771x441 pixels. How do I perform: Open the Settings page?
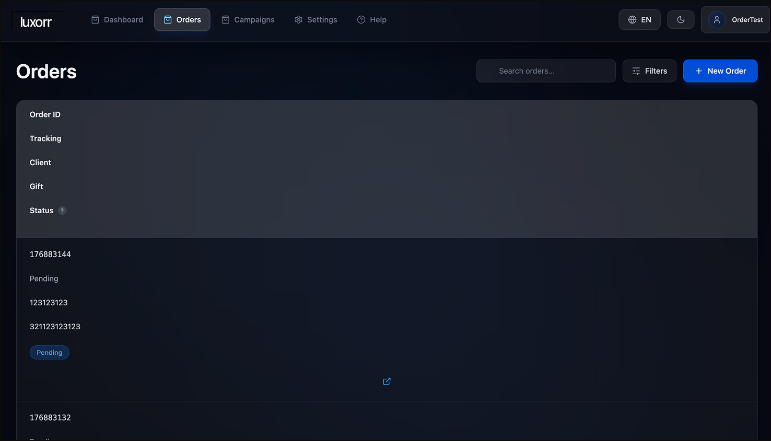pos(316,20)
